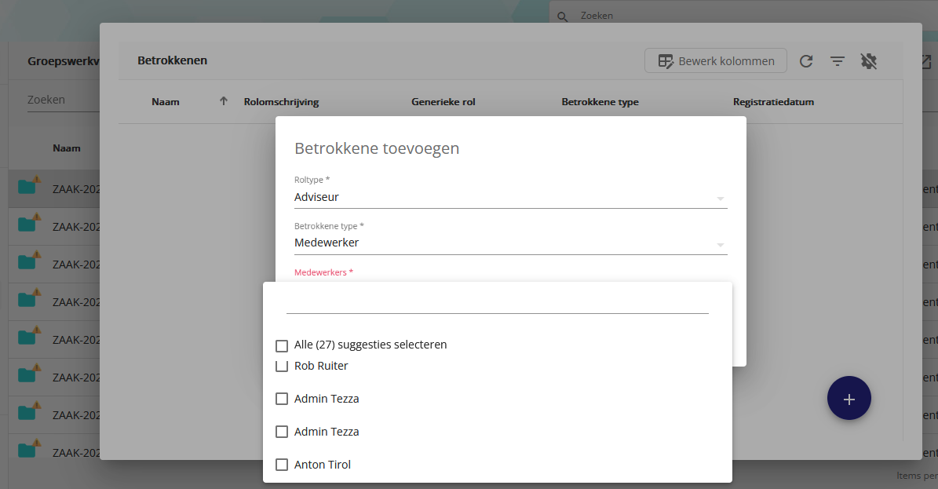Open the filter icon in Betrokkenen toolbar

[838, 61]
